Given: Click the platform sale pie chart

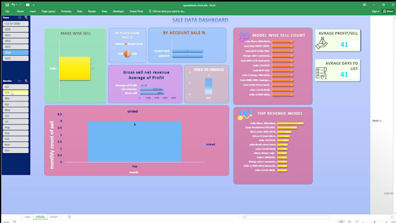Looking at the screenshot, I should [x=128, y=54].
